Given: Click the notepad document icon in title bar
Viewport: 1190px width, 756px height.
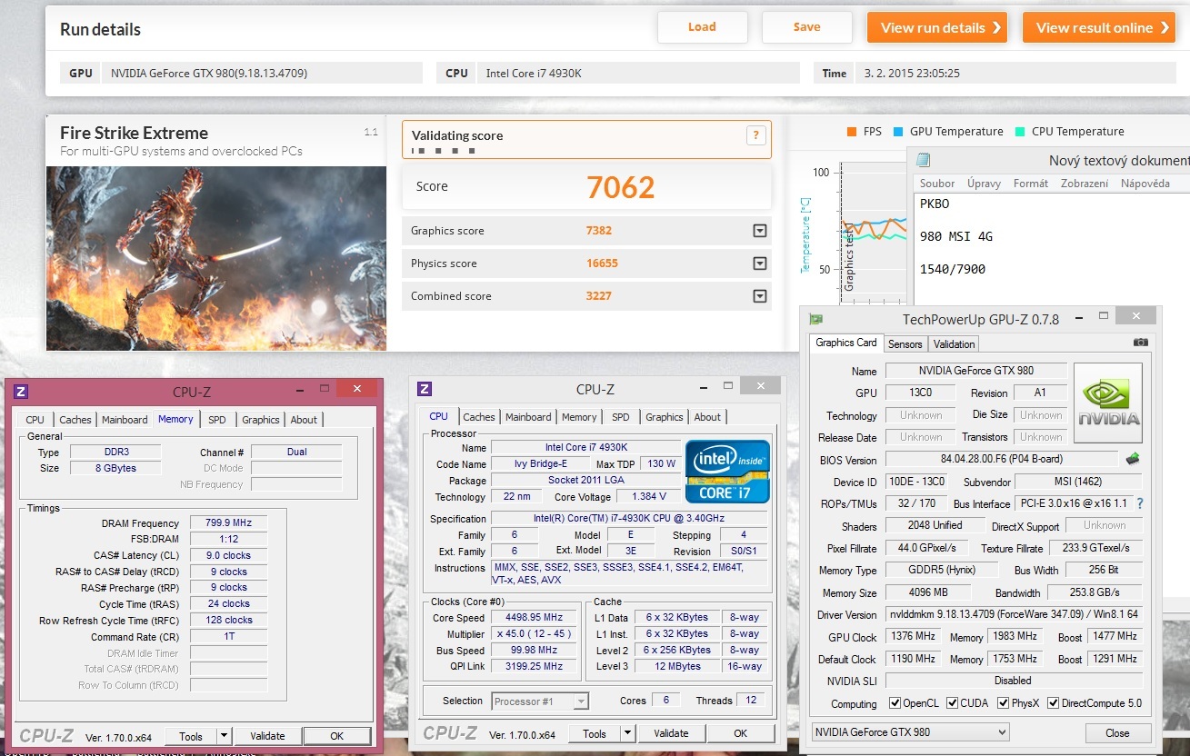Looking at the screenshot, I should coord(924,160).
